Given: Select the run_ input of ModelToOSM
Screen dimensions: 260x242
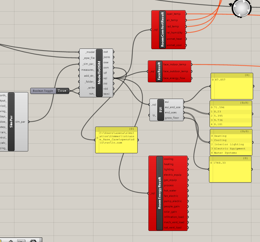Looking at the screenshot, I should click(x=91, y=93).
